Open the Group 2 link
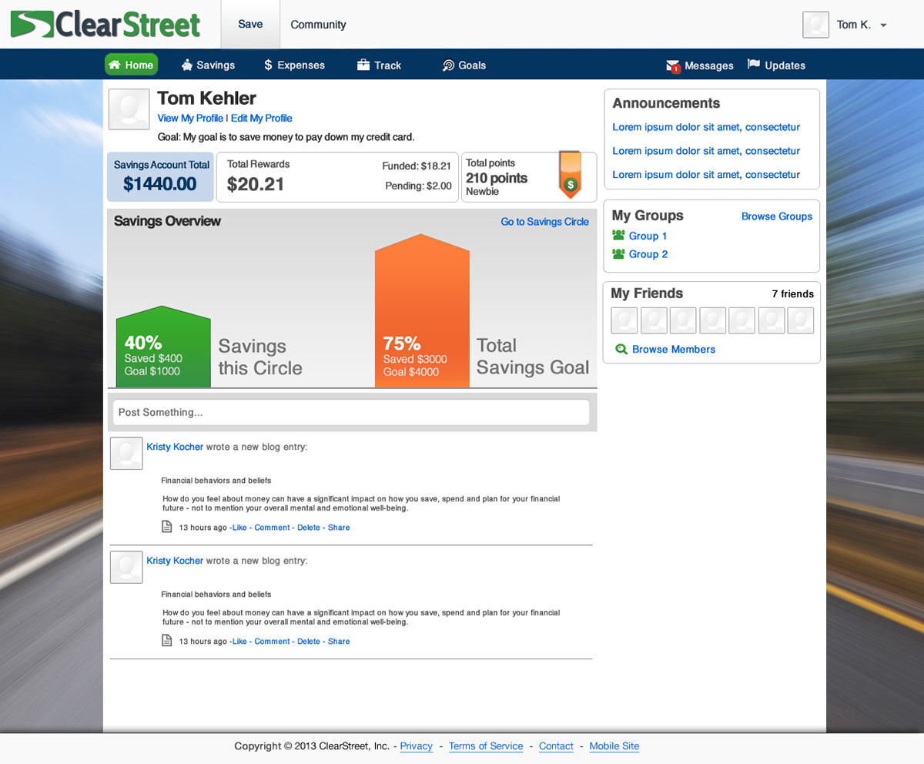The width and height of the screenshot is (924, 764). (648, 254)
